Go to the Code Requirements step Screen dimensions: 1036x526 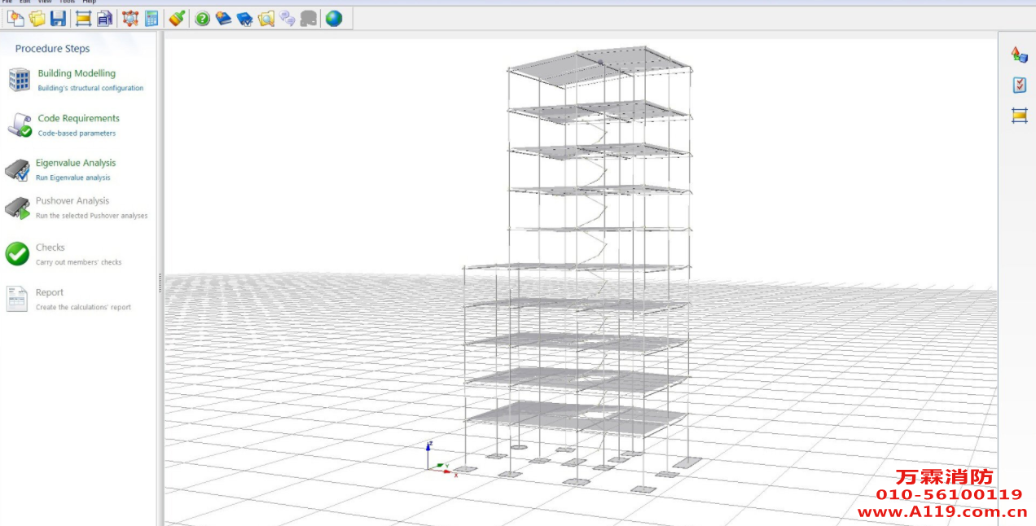(78, 118)
